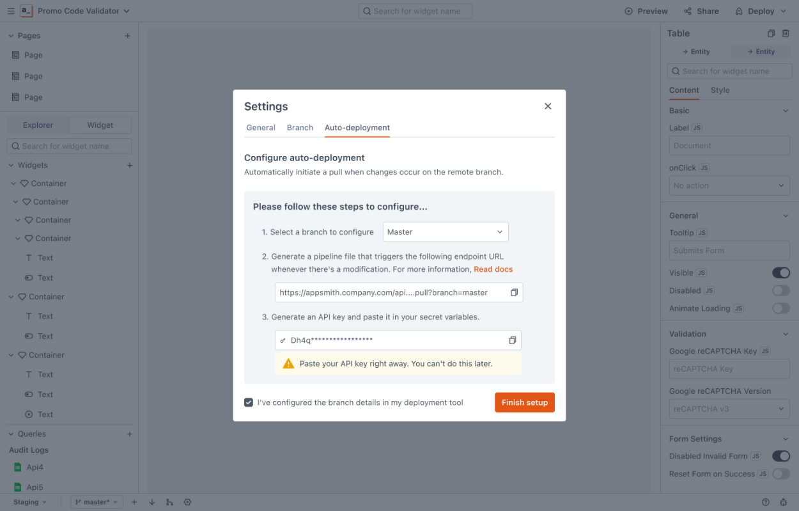Pull latest changes using the down-arrow icon
799x511 pixels.
[x=151, y=502]
